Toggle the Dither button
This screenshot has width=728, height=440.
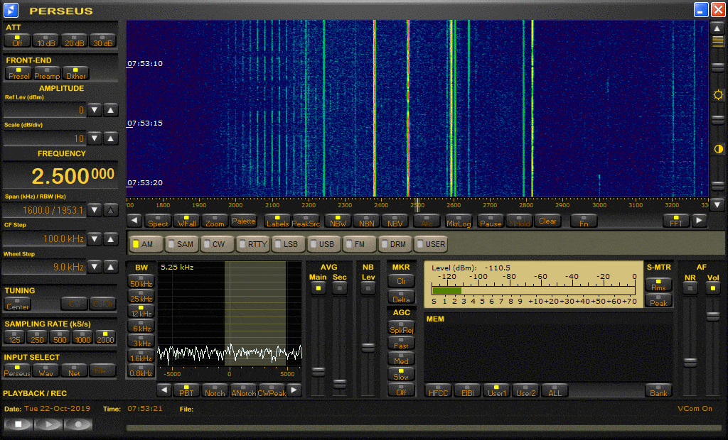coord(75,73)
